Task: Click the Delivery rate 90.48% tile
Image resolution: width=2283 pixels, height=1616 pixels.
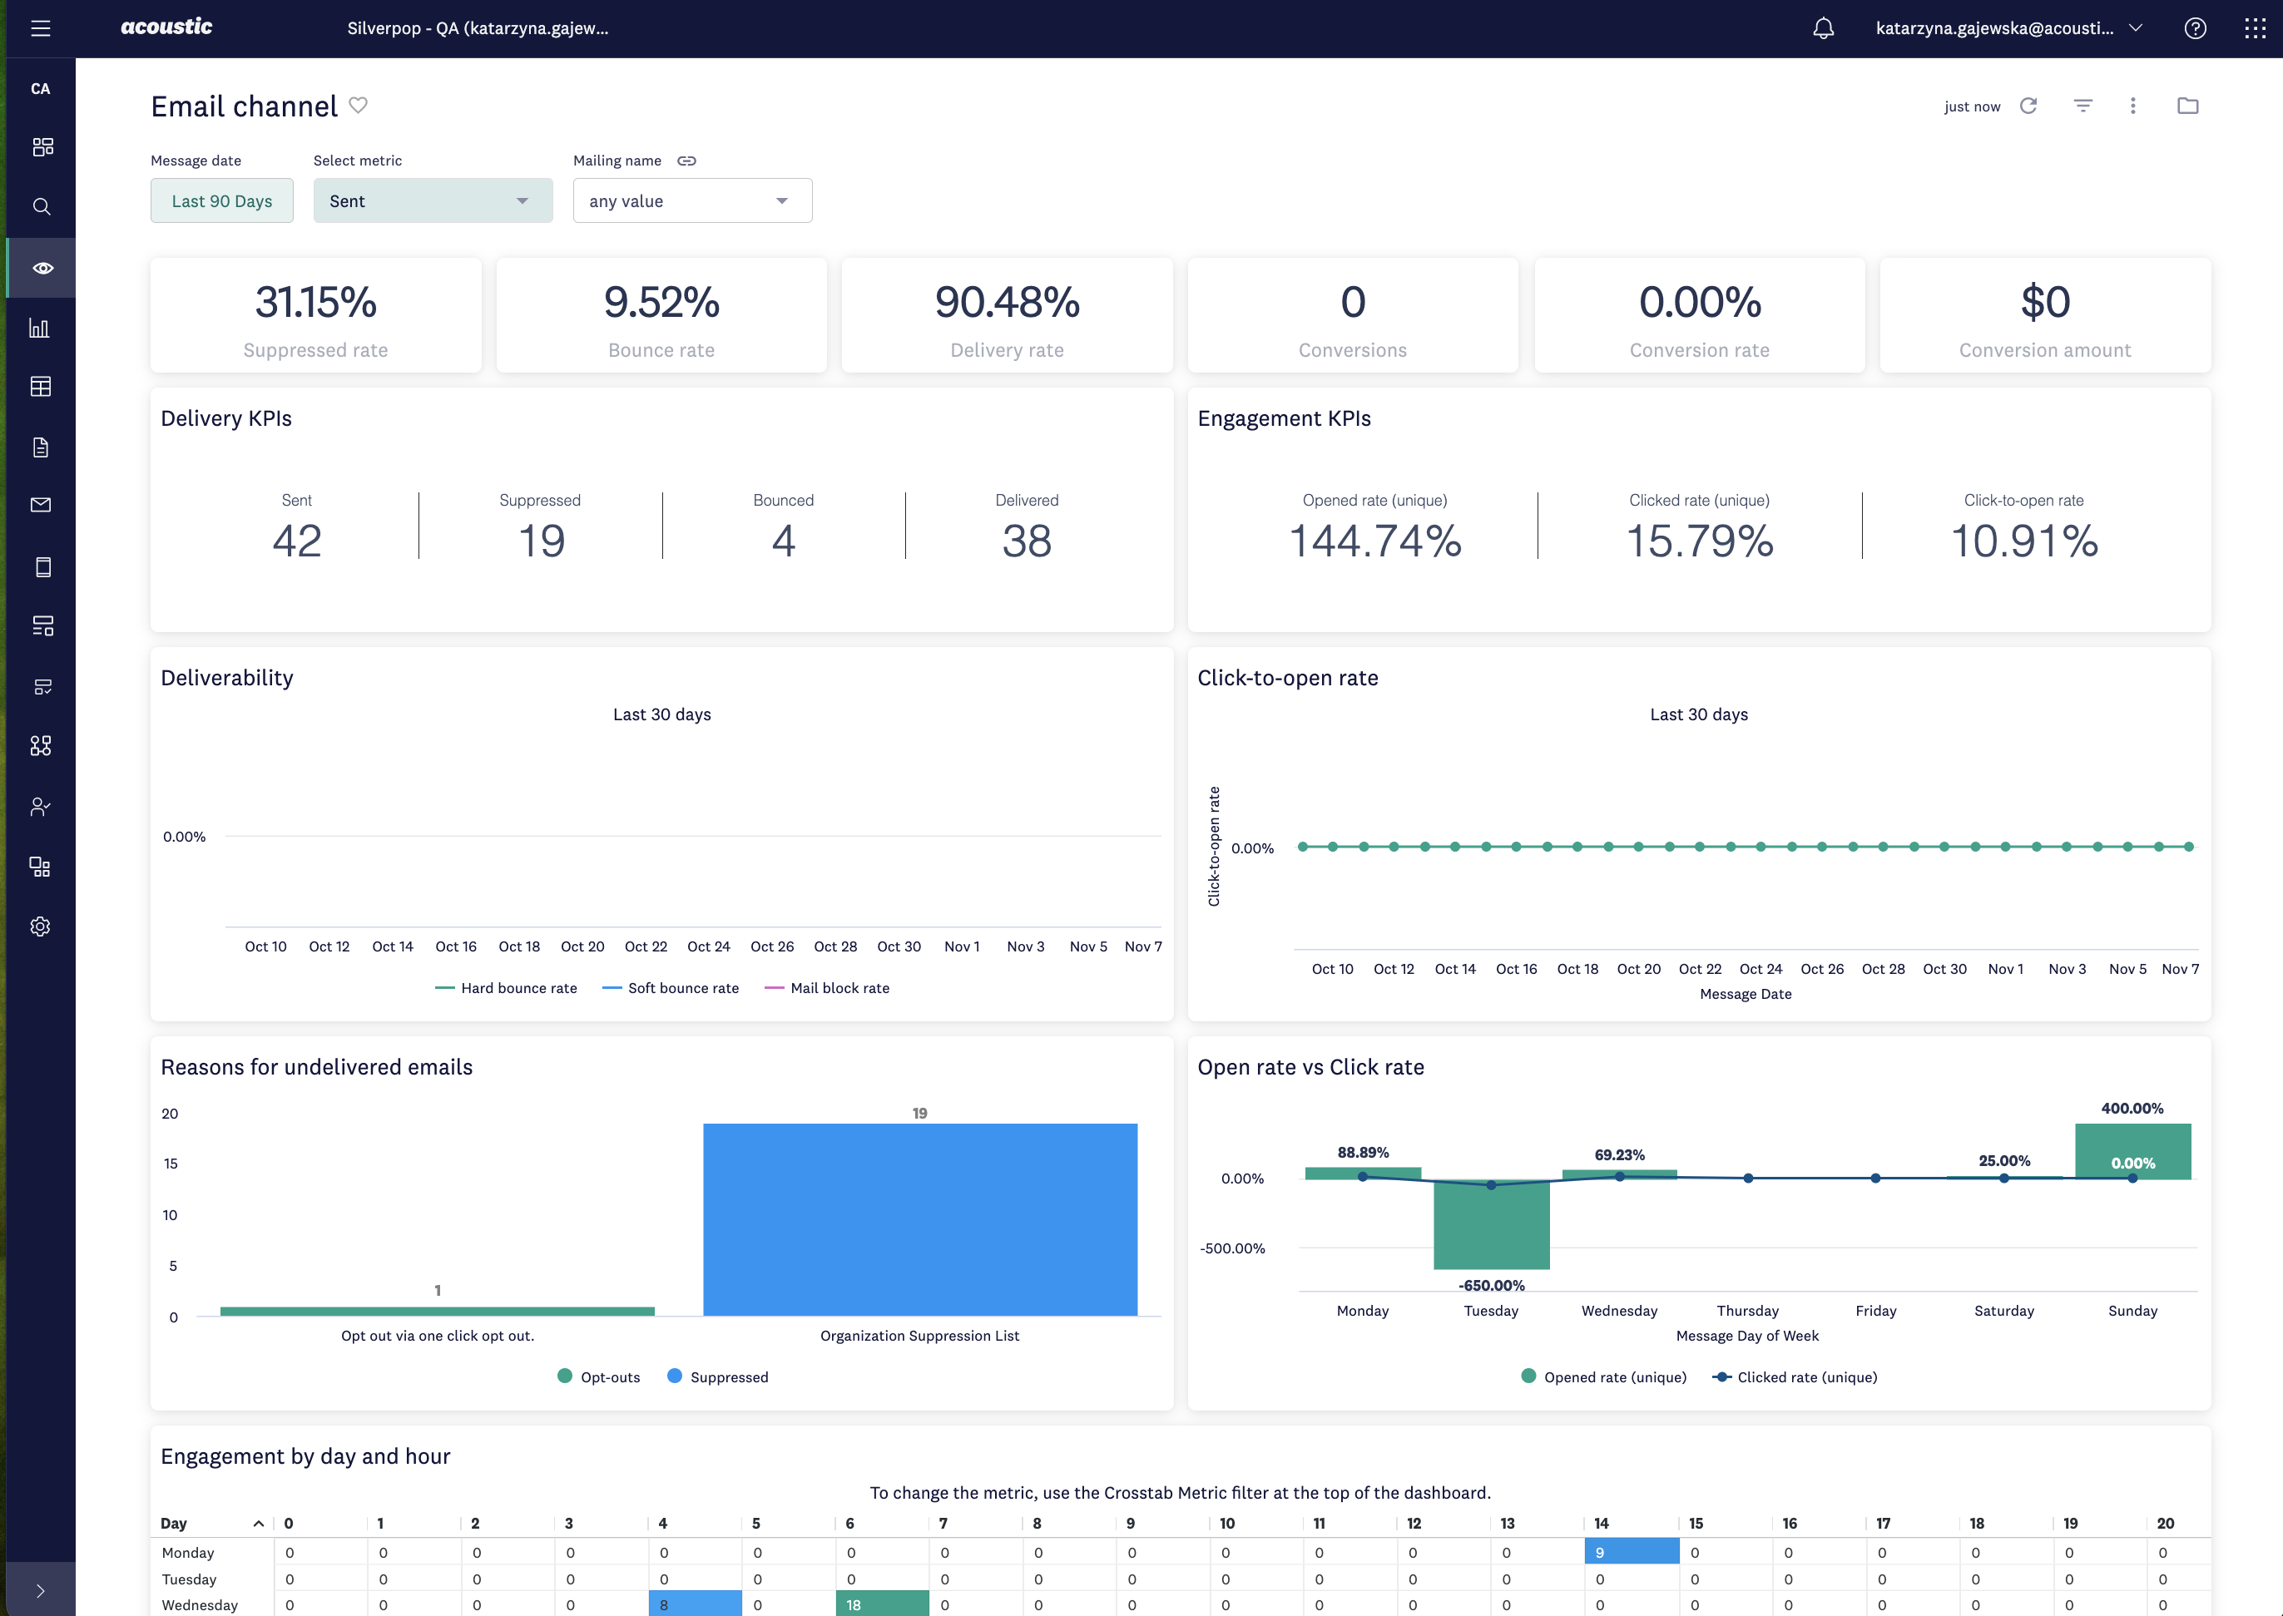Action: pos(1008,315)
